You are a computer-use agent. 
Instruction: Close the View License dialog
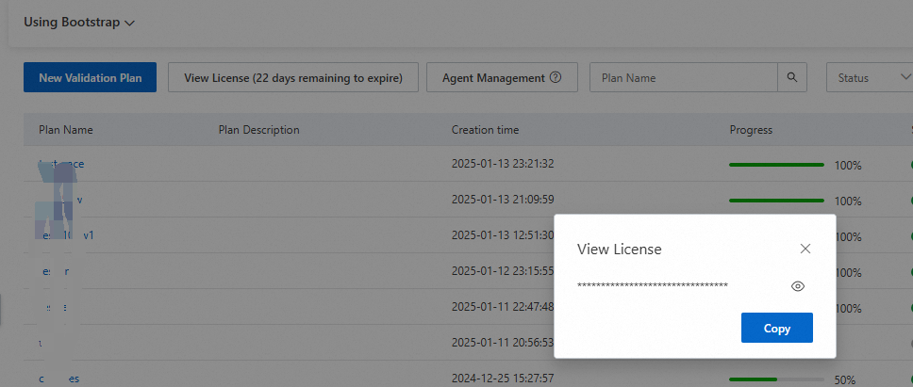[x=805, y=249]
